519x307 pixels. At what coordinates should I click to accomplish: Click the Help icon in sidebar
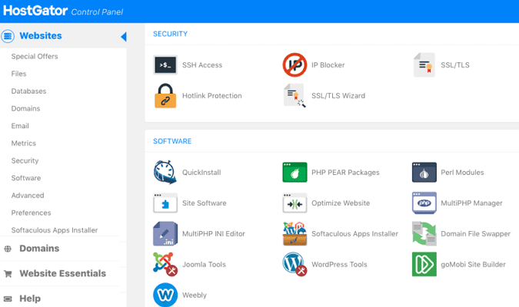click(x=8, y=299)
